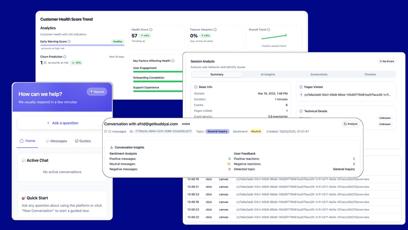The image size is (408, 230).
Task: Click the Overall Trend green arrow chart
Action: [274, 37]
